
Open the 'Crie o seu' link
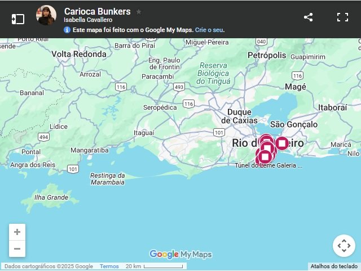(209, 30)
